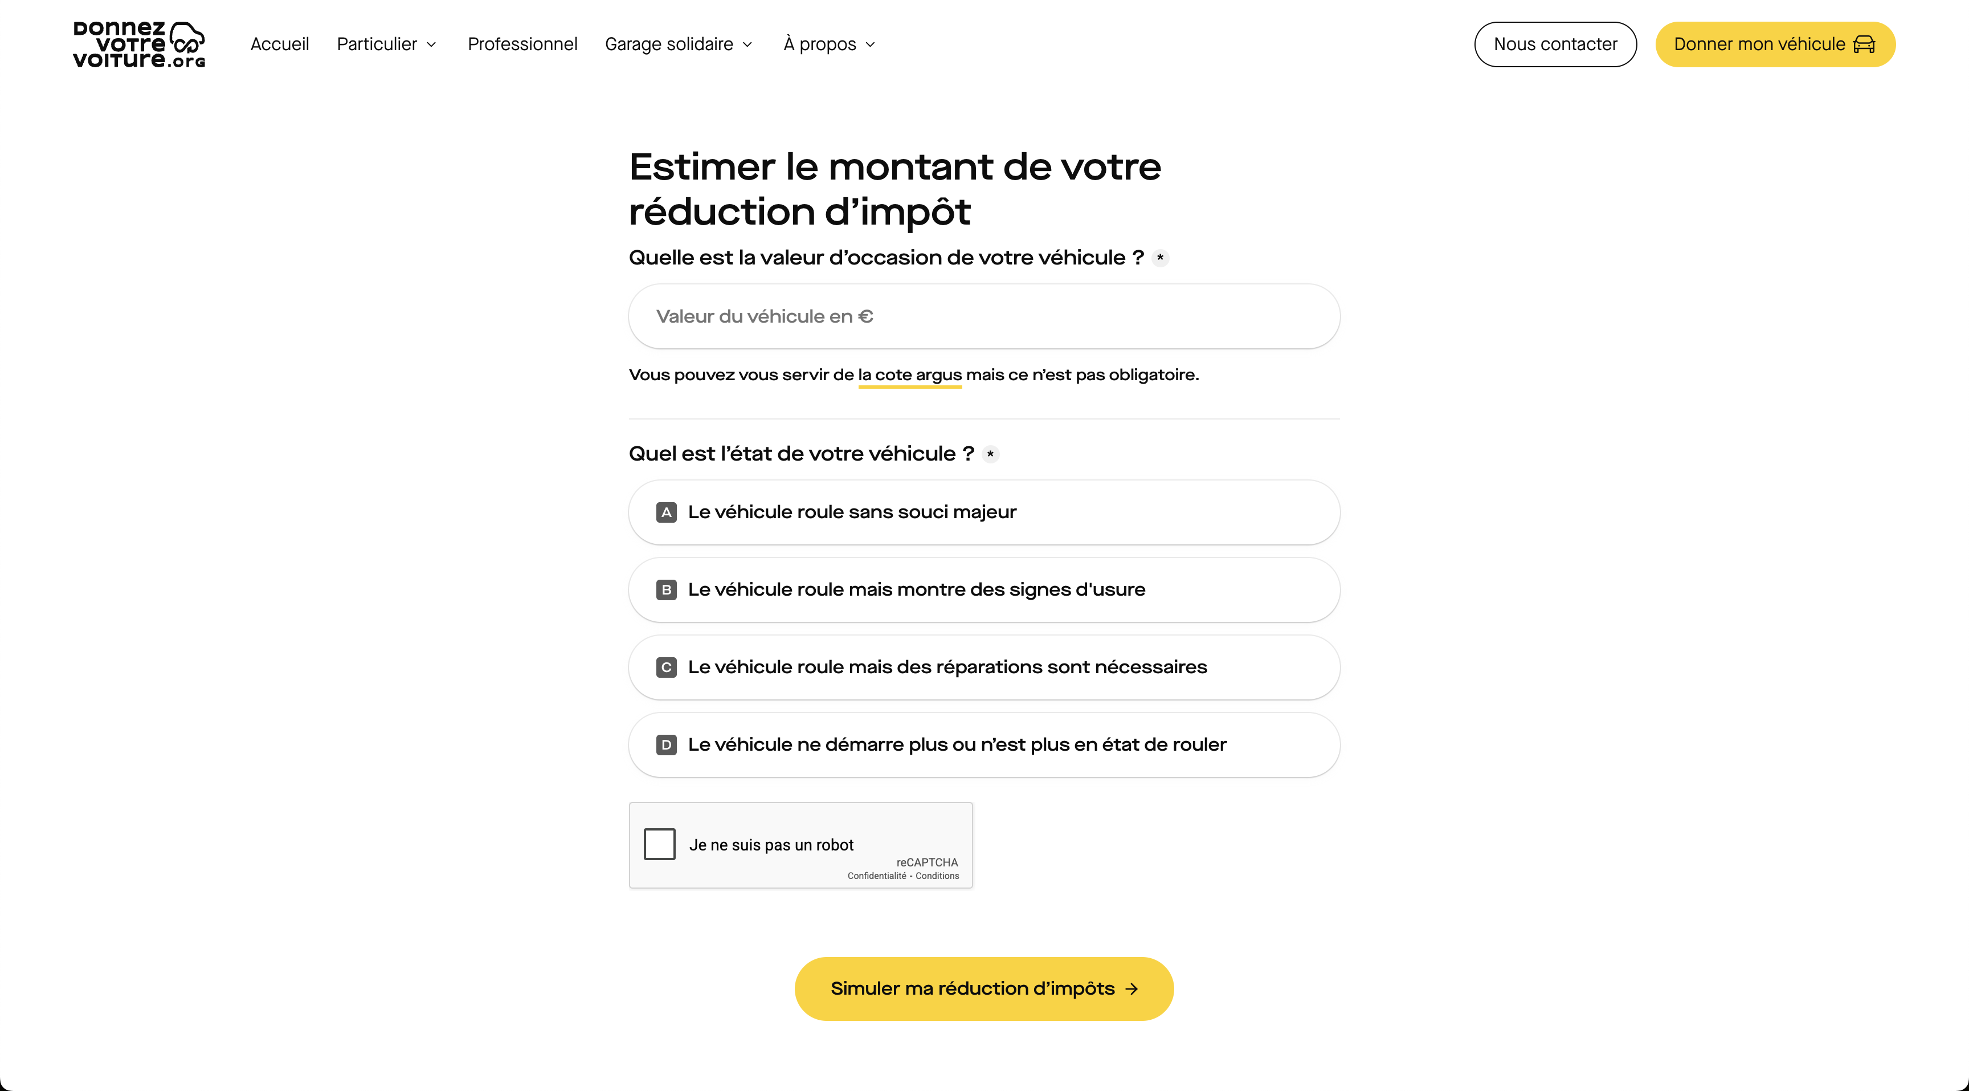Click the vehicle value input field
1969x1091 pixels.
984,316
